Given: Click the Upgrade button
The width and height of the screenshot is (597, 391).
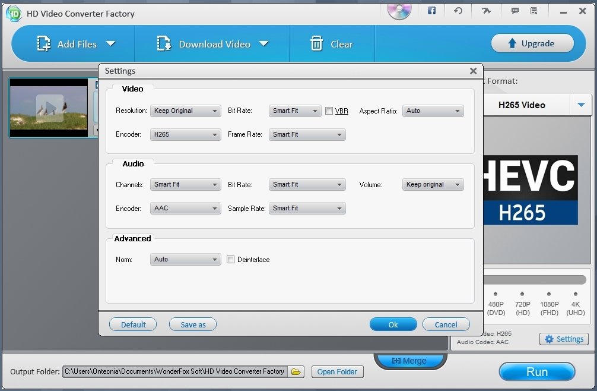Looking at the screenshot, I should coord(532,43).
